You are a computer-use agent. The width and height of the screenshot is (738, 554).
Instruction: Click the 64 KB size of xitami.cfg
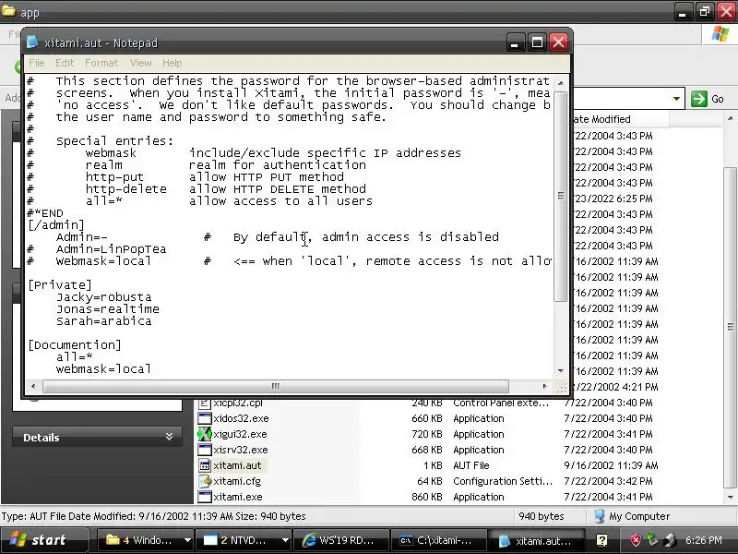point(430,481)
